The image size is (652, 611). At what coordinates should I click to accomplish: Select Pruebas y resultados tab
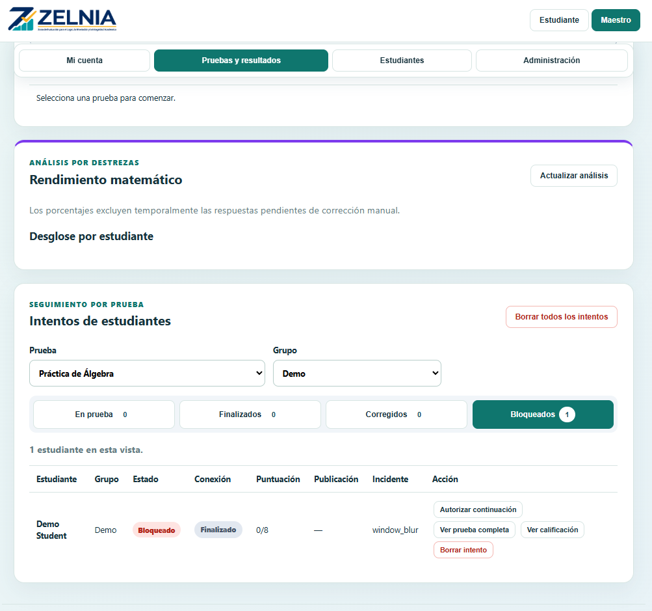[x=241, y=61]
